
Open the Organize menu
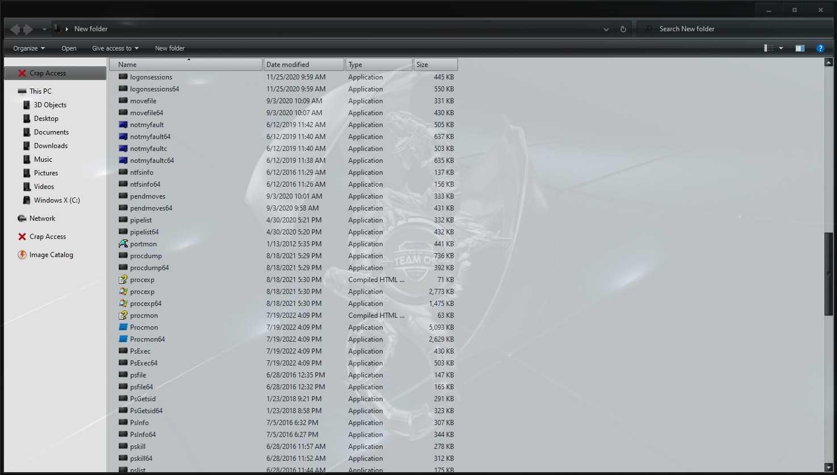[x=29, y=48]
